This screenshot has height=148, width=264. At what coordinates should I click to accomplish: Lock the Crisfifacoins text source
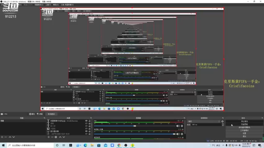(89, 121)
